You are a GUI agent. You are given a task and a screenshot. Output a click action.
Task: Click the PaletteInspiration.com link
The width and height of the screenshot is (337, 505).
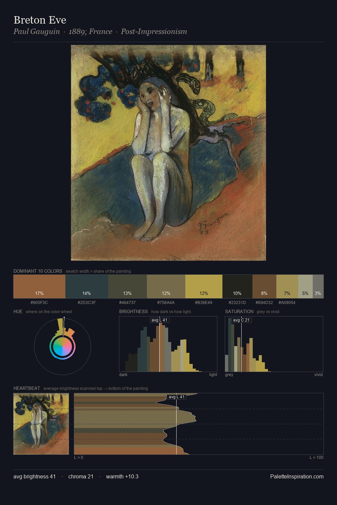point(297,476)
